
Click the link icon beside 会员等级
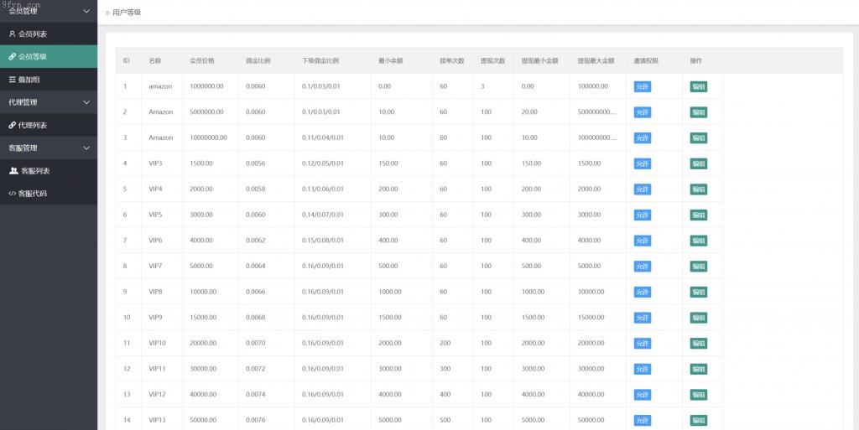click(x=12, y=57)
